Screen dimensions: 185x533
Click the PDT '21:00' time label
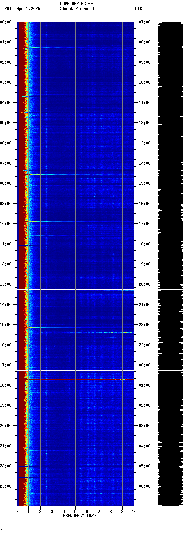pyautogui.click(x=6, y=446)
